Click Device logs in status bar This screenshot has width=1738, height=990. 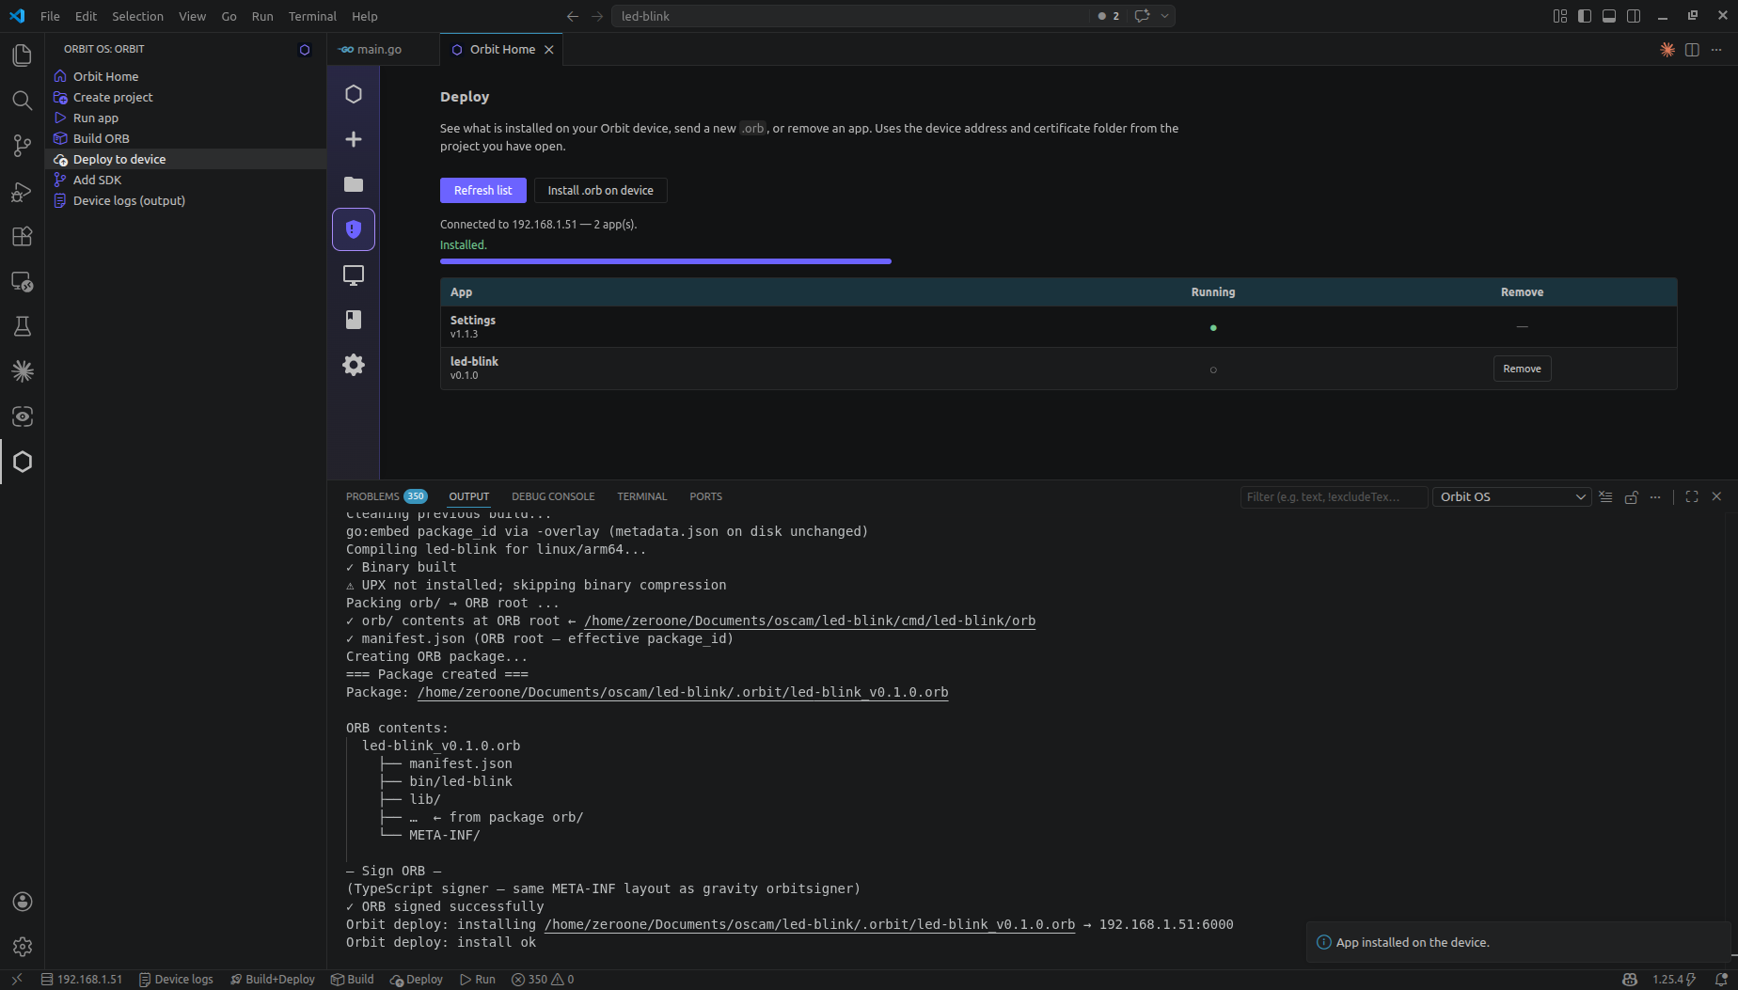pyautogui.click(x=176, y=980)
